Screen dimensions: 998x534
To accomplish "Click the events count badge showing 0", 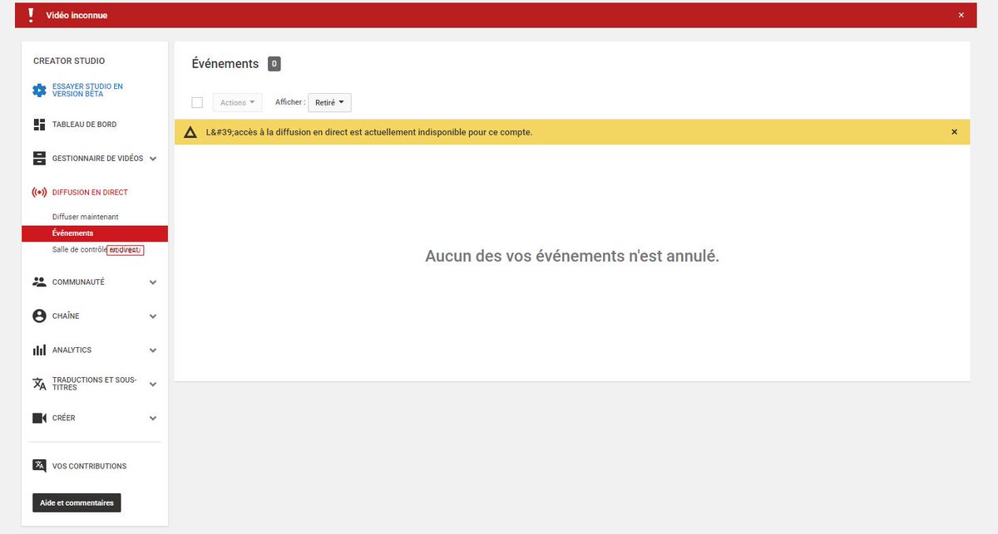I will point(274,64).
